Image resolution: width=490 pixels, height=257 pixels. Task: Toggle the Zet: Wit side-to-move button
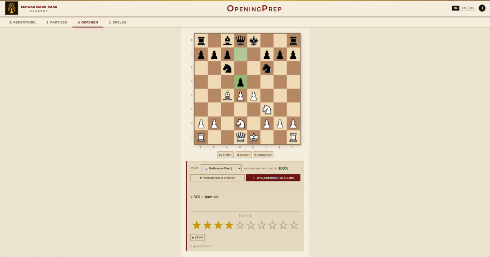pos(225,155)
